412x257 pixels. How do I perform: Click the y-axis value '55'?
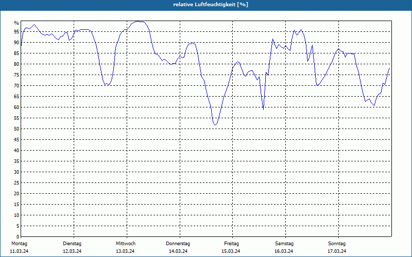coord(16,118)
